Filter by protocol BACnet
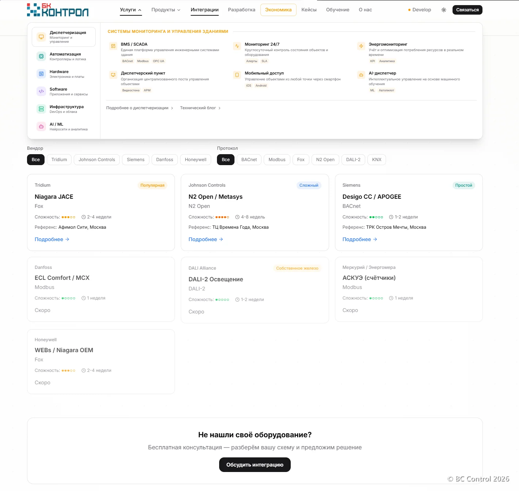This screenshot has height=491, width=519. click(x=249, y=160)
